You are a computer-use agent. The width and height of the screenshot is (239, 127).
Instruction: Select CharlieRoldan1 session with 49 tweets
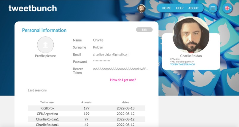[x=86, y=125]
